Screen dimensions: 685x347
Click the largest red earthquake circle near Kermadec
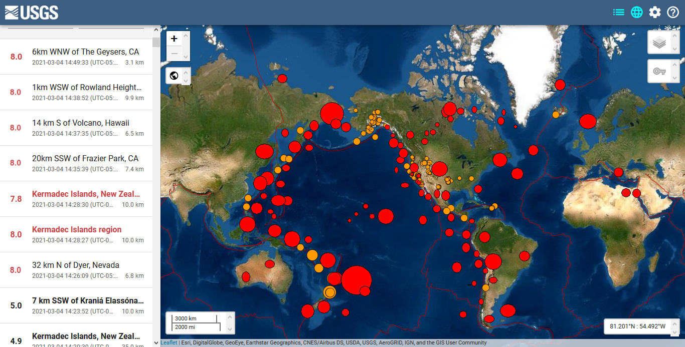pos(357,281)
